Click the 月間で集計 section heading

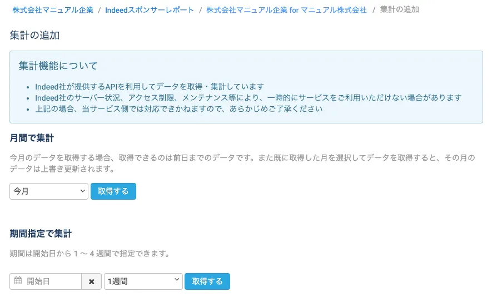point(32,138)
